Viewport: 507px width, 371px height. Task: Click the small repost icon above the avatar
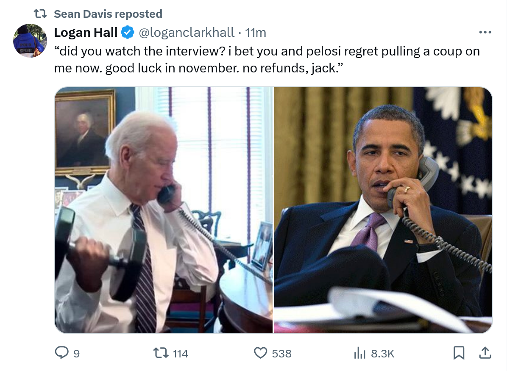click(40, 14)
